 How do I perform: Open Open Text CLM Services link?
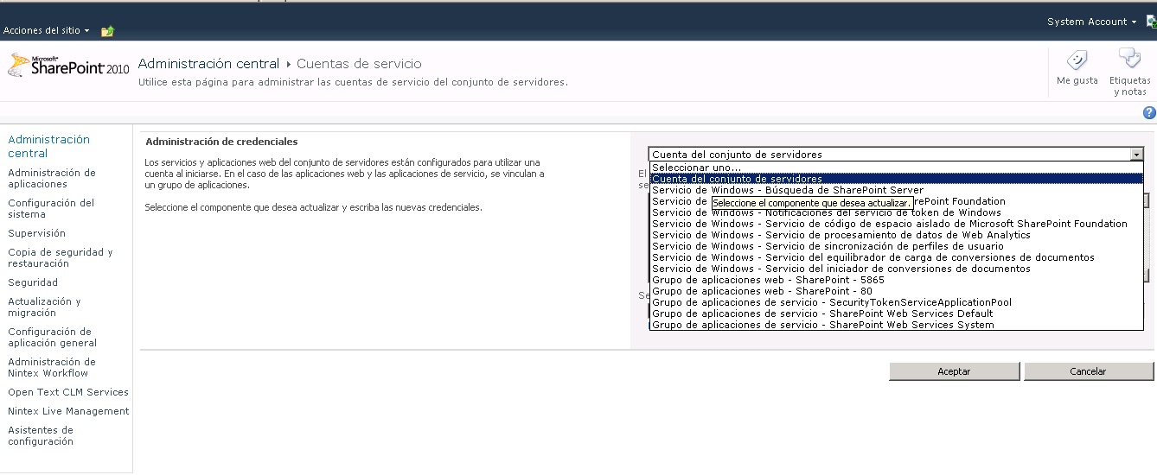[x=68, y=392]
